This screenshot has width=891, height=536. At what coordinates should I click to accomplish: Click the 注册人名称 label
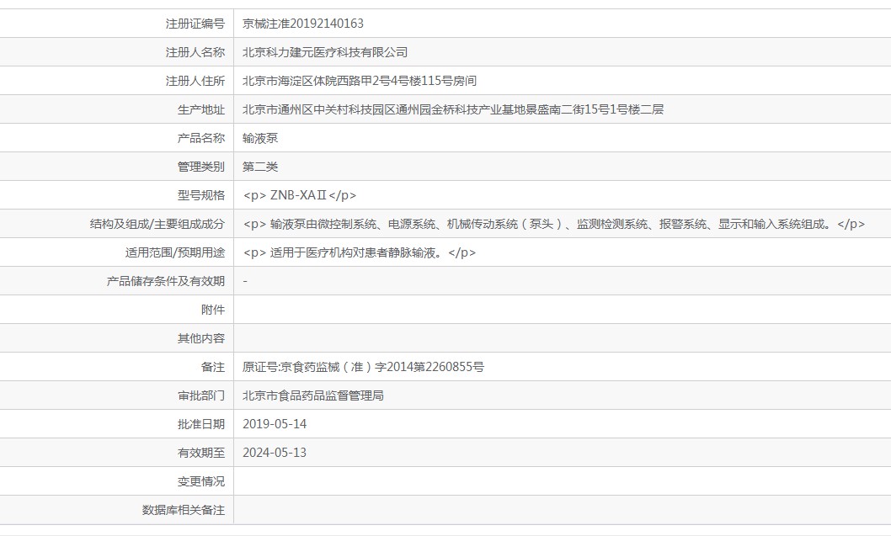click(x=195, y=52)
